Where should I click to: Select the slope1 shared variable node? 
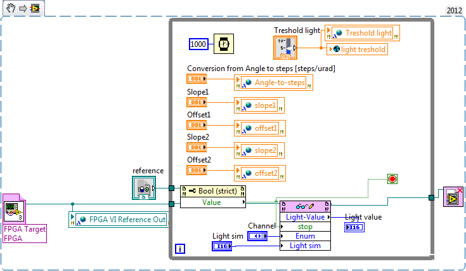click(x=259, y=105)
